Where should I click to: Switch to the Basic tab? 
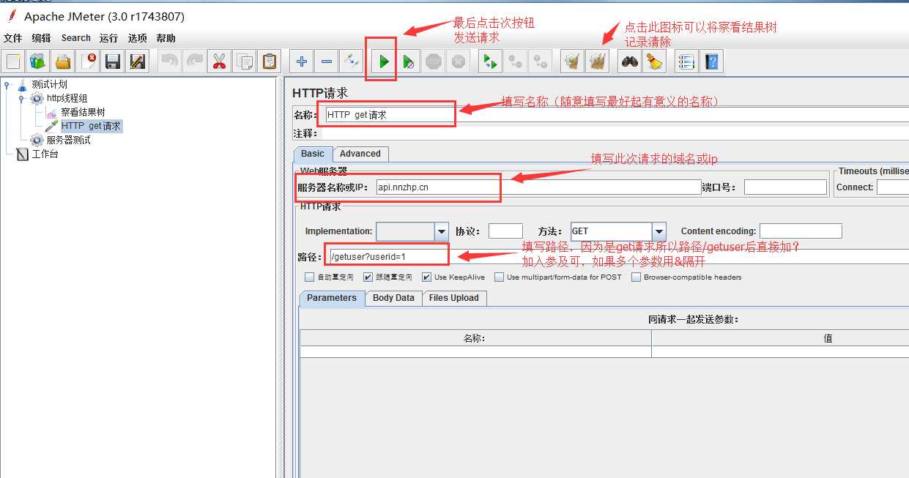(x=313, y=154)
